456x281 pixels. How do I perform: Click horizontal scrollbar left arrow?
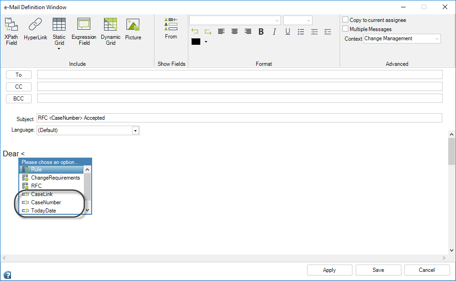tap(4, 258)
